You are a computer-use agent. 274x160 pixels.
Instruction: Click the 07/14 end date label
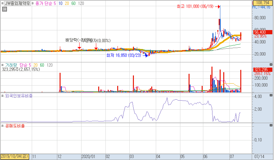(x=259, y=156)
